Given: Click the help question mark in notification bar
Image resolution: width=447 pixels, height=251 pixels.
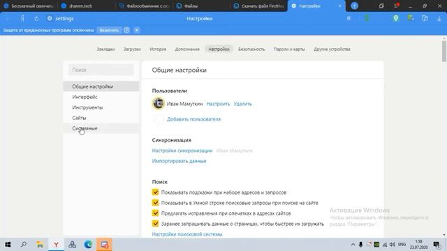Looking at the screenshot, I should 126,30.
